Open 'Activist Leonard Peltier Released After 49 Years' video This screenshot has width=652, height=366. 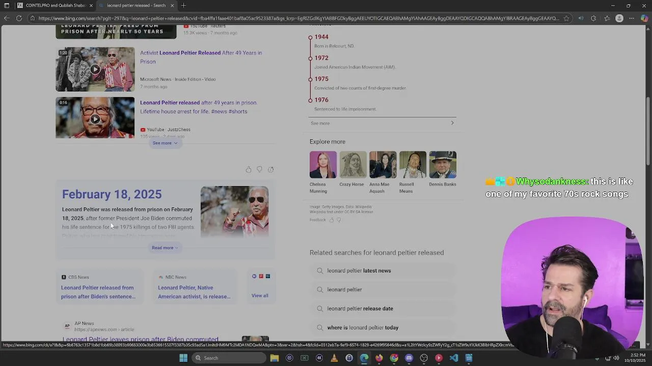(201, 57)
